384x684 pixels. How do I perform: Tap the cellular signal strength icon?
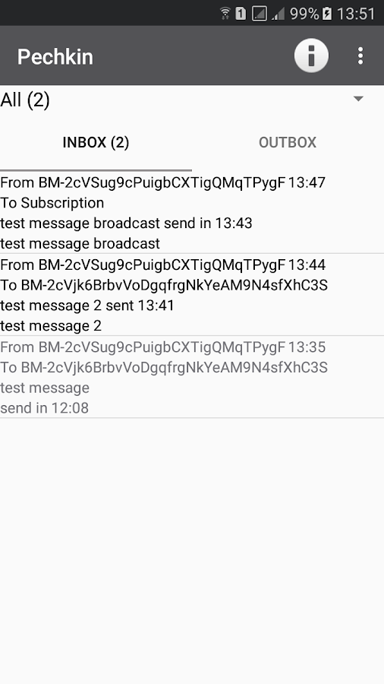click(x=279, y=14)
